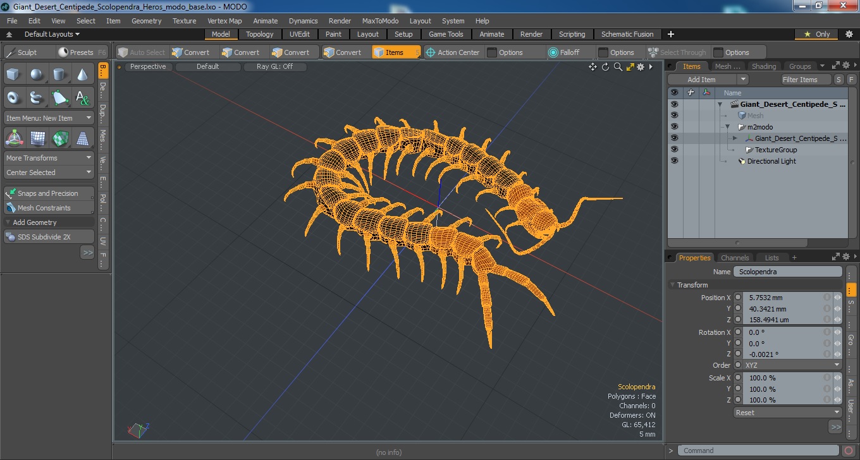The width and height of the screenshot is (860, 460).
Task: Select the Text tool icon
Action: click(x=82, y=97)
